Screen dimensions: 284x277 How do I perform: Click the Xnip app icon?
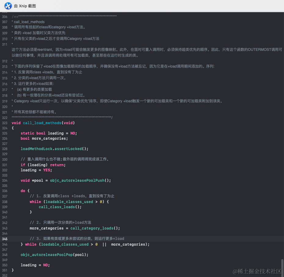(x=8, y=6)
